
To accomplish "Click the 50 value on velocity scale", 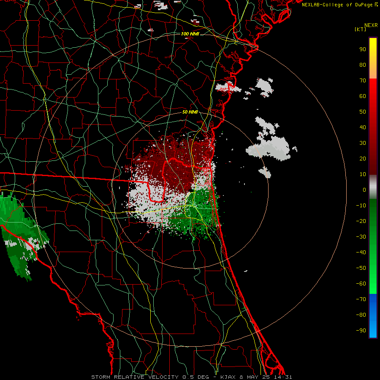I will pyautogui.click(x=363, y=112).
